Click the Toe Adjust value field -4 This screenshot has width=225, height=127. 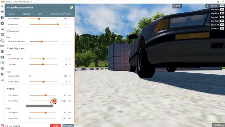65,64
